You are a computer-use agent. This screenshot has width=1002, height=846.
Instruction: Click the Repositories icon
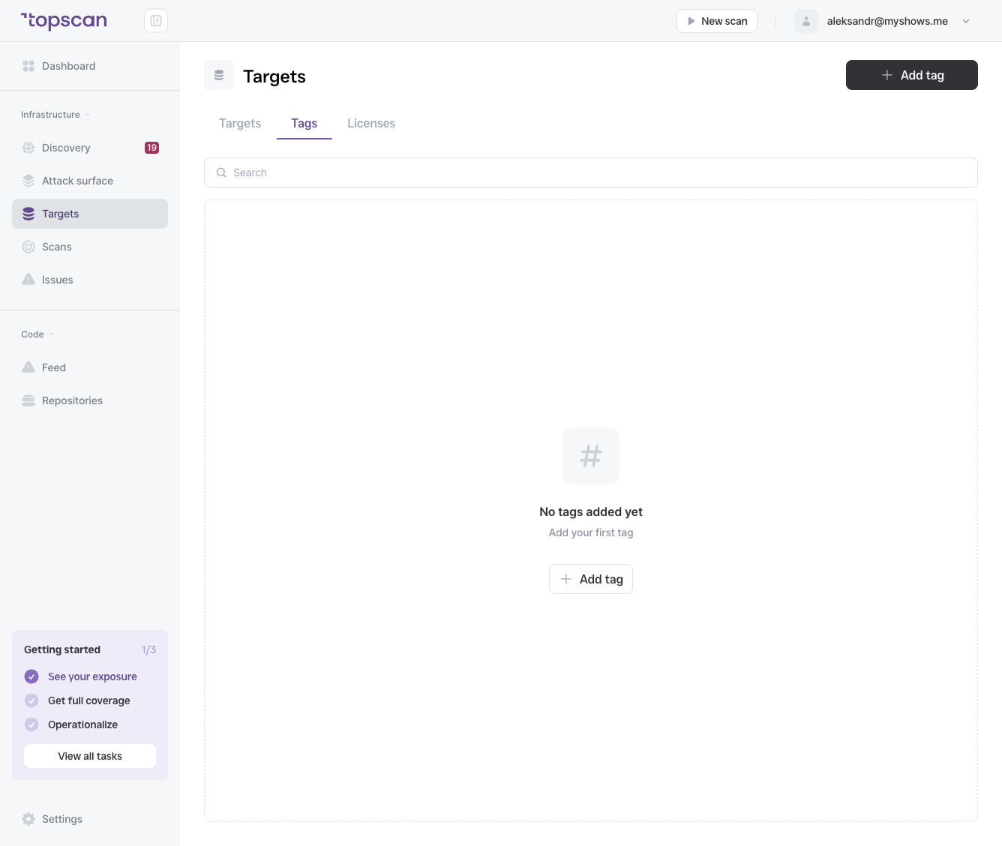tap(28, 400)
